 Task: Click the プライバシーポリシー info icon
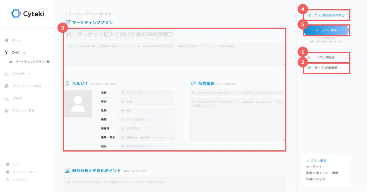8,172
